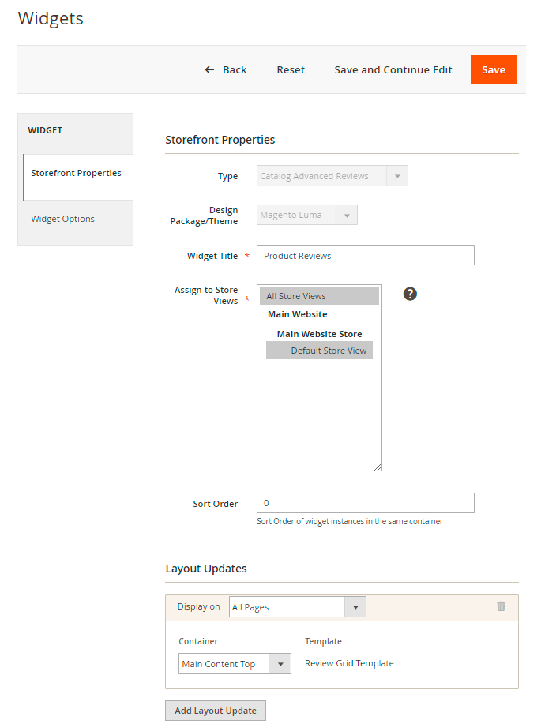
Task: Click Save and Continue Edit
Action: [393, 69]
